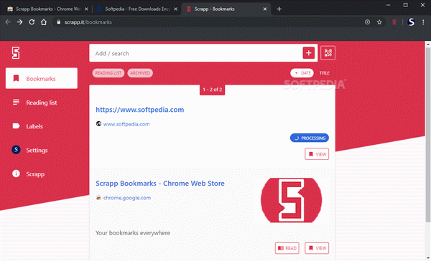The width and height of the screenshot is (431, 261).
Task: Click the www.softpedia.com domain link
Action: click(x=126, y=124)
